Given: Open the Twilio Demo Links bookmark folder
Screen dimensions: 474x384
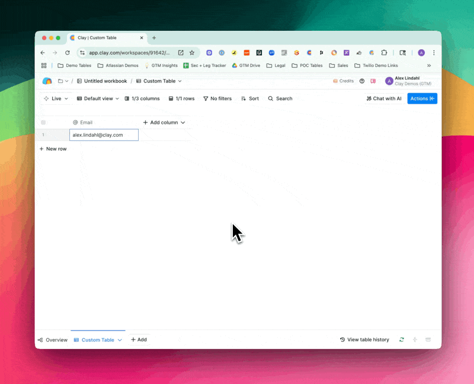Looking at the screenshot, I should [376, 65].
